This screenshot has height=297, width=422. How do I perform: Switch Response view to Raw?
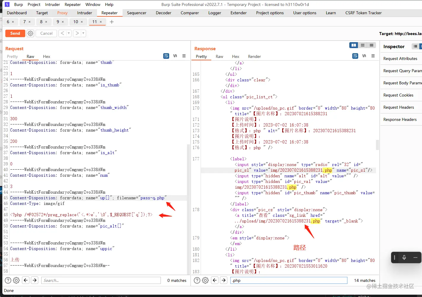pos(219,56)
